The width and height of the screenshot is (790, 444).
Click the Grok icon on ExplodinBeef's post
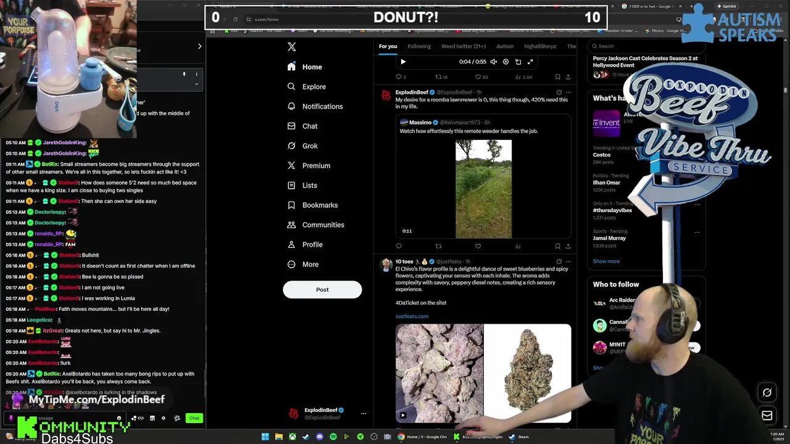(559, 92)
